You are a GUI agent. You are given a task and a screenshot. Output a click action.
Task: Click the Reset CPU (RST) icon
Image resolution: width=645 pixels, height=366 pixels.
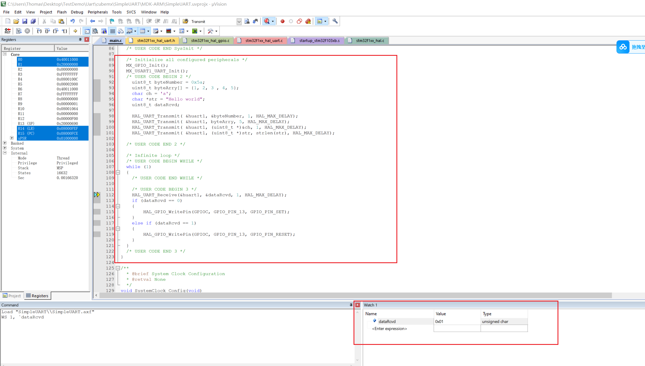point(8,31)
